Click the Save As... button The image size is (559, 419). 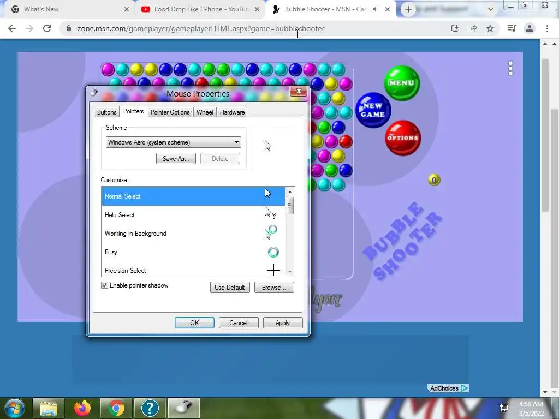(176, 159)
